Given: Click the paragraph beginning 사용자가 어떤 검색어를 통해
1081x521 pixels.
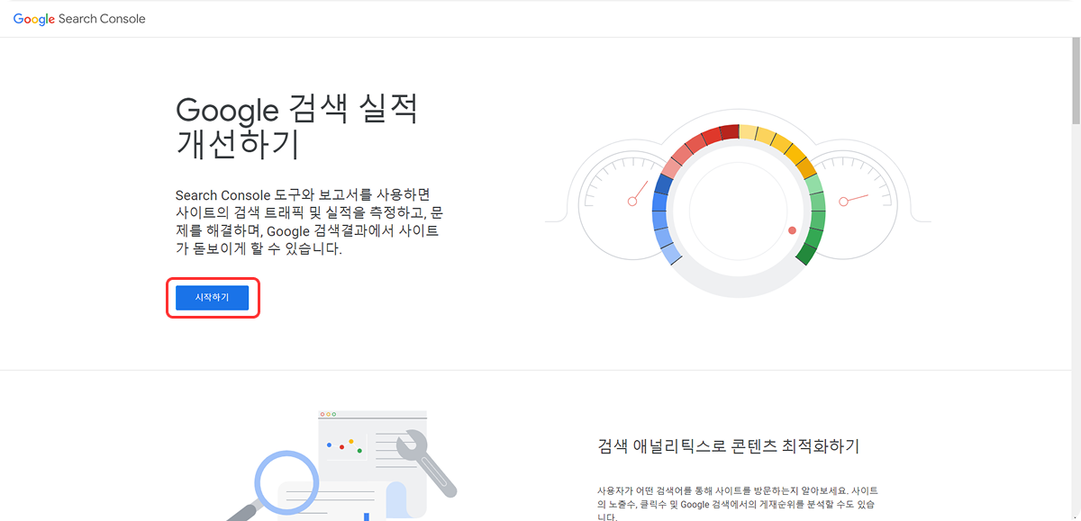Looking at the screenshot, I should tap(737, 504).
